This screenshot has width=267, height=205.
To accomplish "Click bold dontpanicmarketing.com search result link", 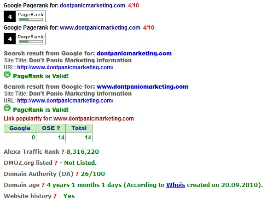I will tap(134, 54).
